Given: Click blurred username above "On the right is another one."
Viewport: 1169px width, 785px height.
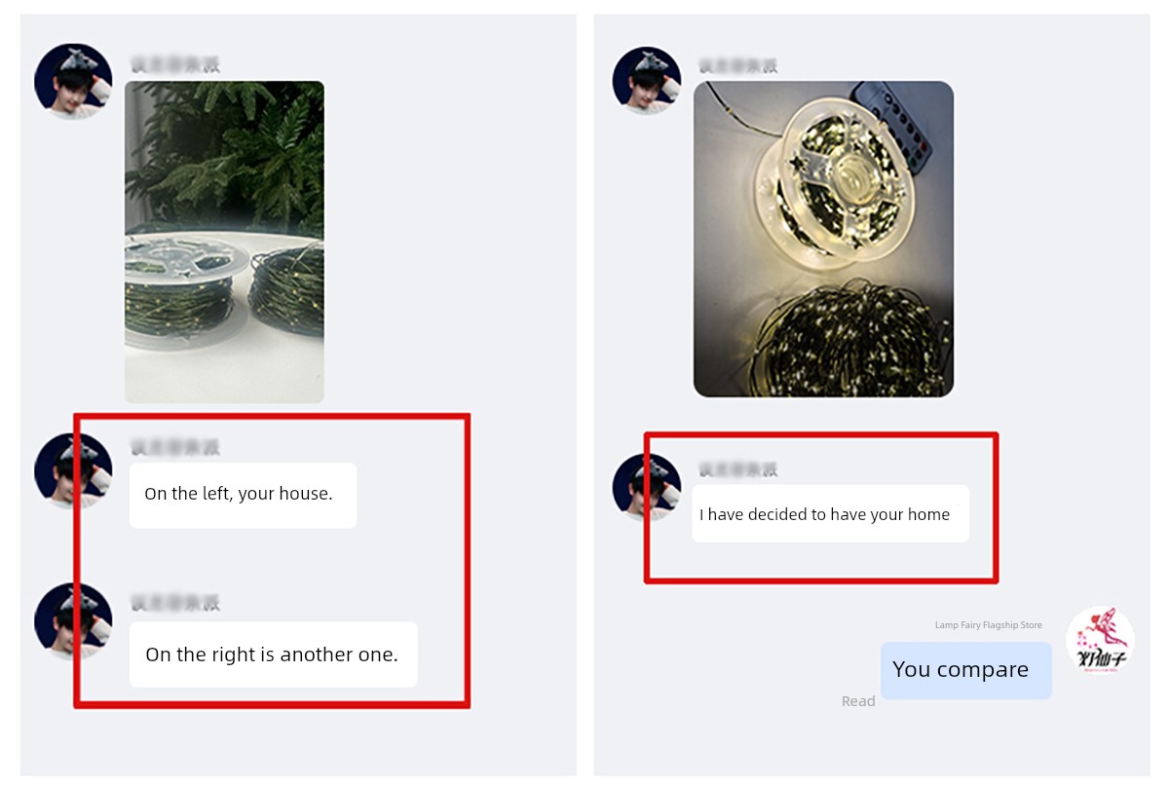Looking at the screenshot, I should coord(175,602).
